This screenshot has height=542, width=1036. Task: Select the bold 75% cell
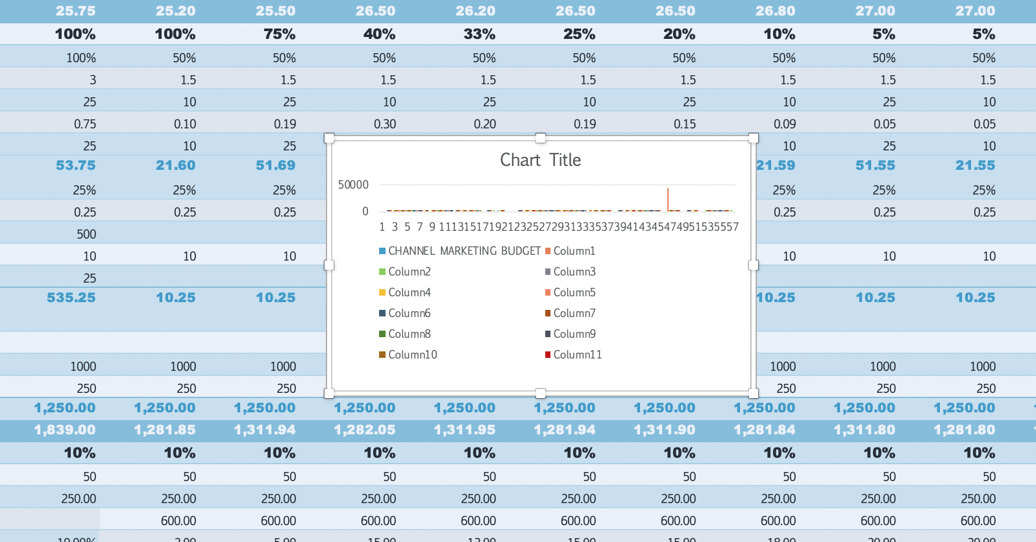click(x=279, y=34)
